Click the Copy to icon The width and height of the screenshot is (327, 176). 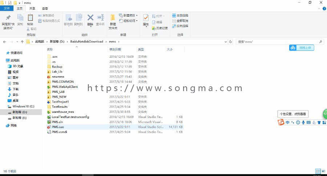[78, 18]
